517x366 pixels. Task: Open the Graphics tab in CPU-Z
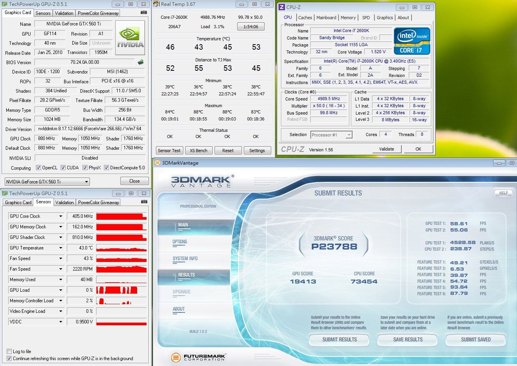tap(385, 18)
